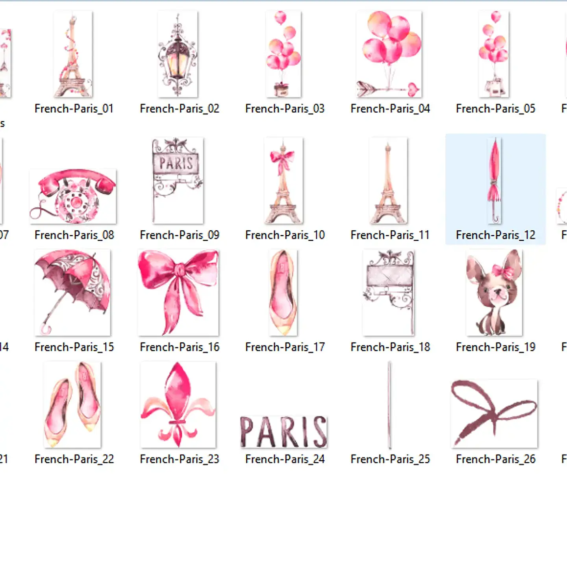This screenshot has height=567, width=567.
Task: Click the French-Paris_03 balloons thumbnail
Action: (284, 55)
